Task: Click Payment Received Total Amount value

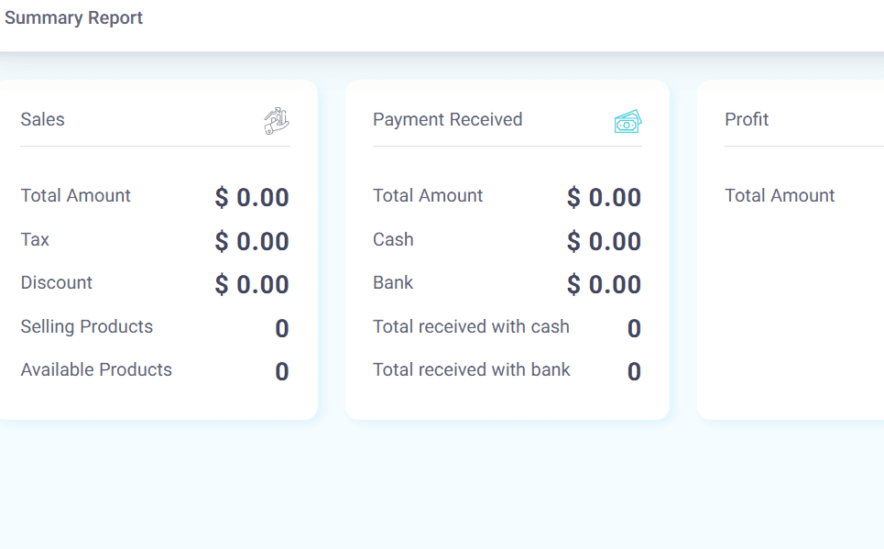Action: click(605, 197)
